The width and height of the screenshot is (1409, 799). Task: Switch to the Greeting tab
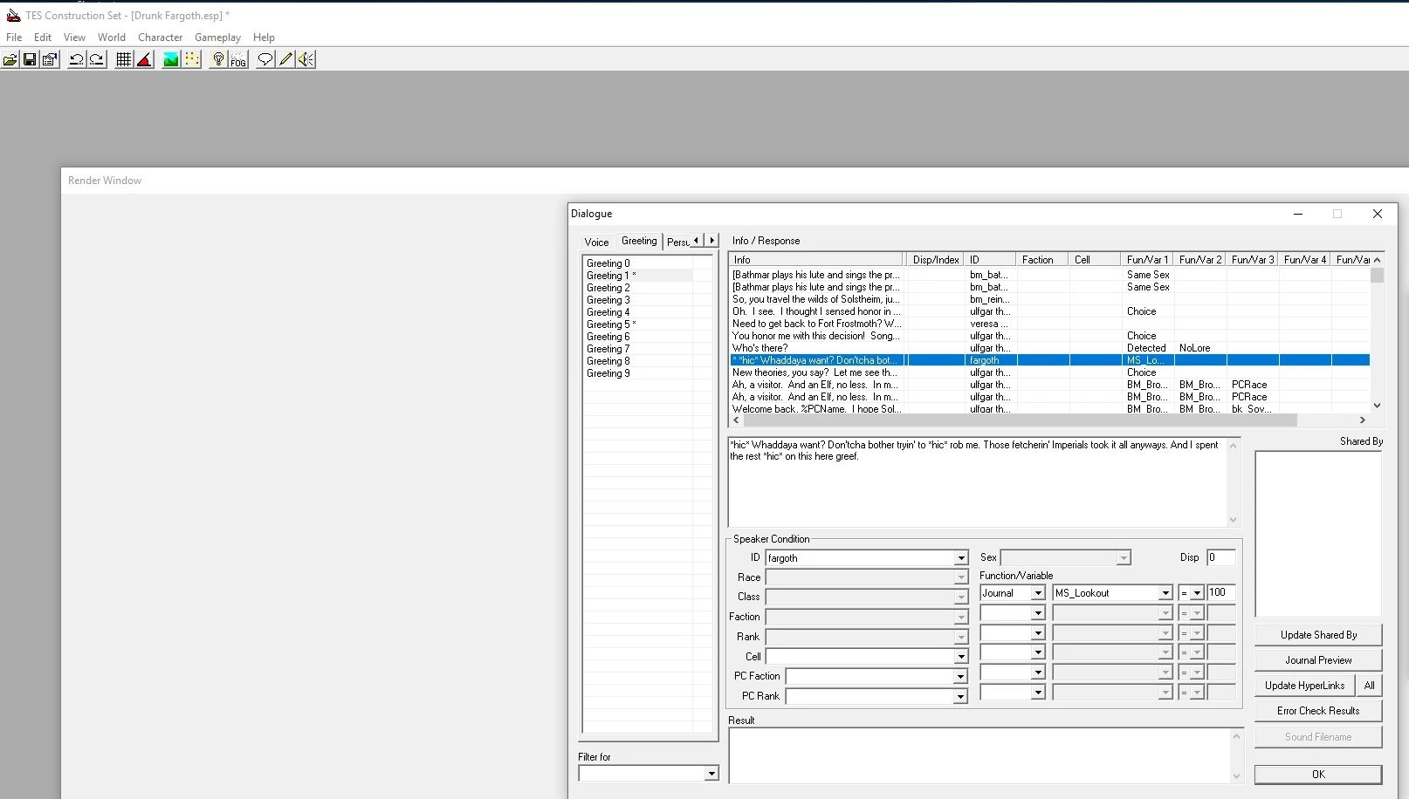[639, 241]
